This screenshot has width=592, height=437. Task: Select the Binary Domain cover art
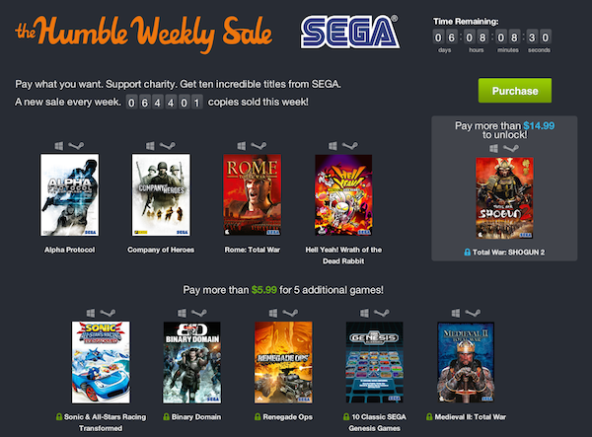[x=192, y=362]
